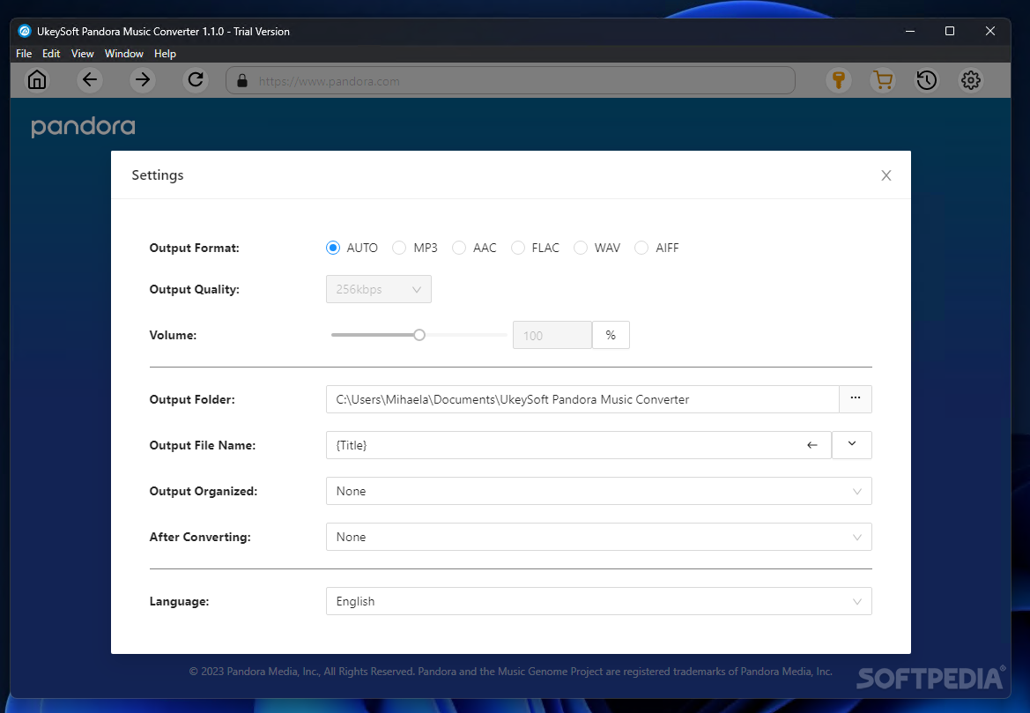Minimize the application window
Image resolution: width=1030 pixels, height=713 pixels.
click(x=910, y=31)
